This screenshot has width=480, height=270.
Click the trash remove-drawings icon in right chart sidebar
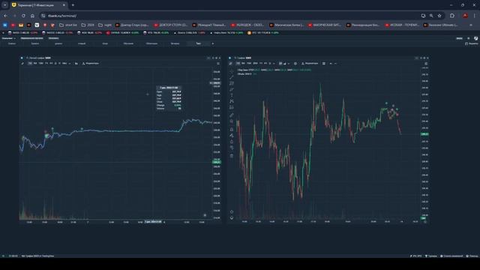pos(232,156)
